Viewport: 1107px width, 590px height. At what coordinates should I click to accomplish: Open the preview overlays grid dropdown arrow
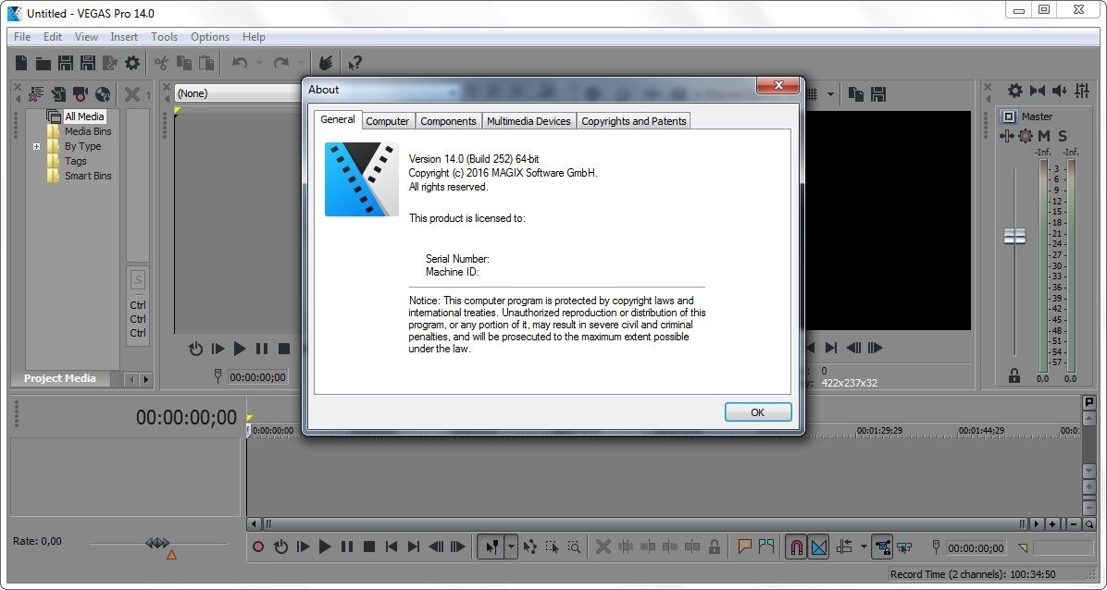(x=830, y=94)
